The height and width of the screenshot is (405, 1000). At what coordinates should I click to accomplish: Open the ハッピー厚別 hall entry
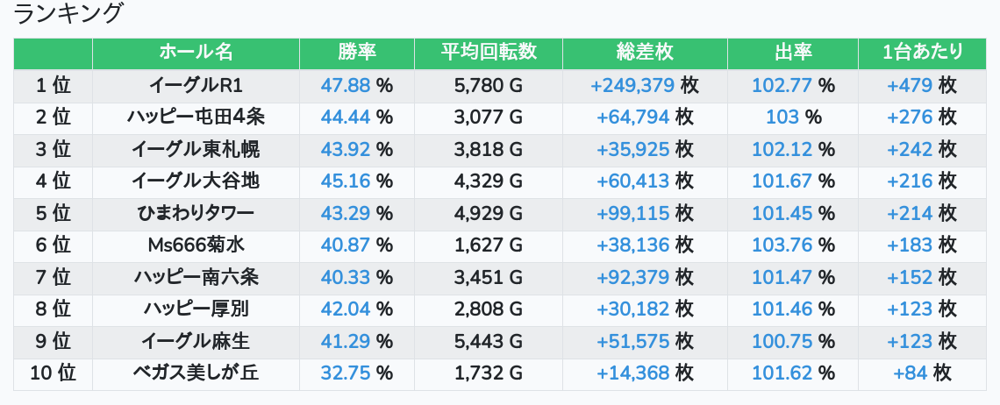click(196, 309)
